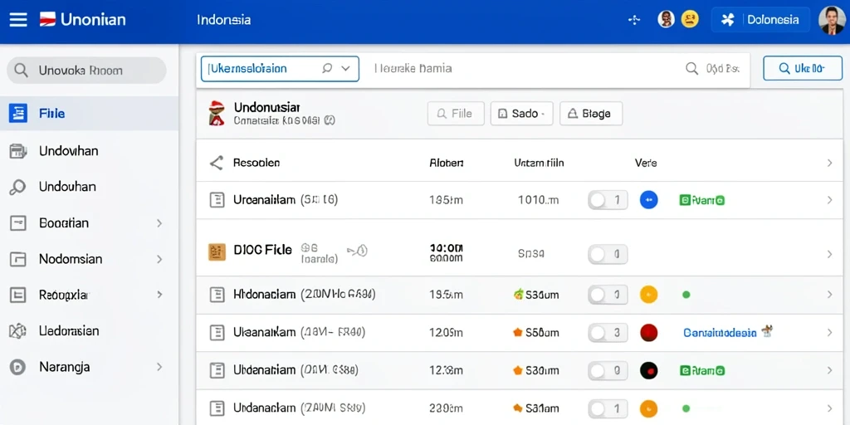Toggle the switch in Urcanaiitam row

tap(608, 200)
